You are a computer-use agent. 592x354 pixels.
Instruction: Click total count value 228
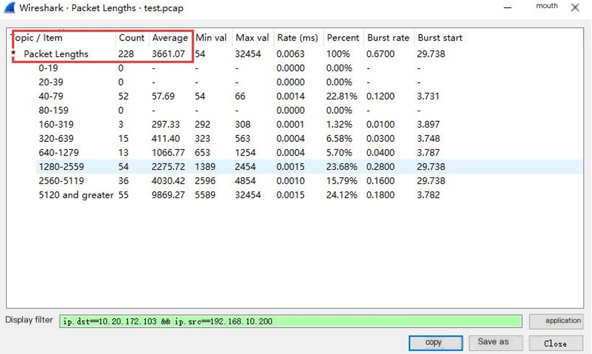point(126,54)
